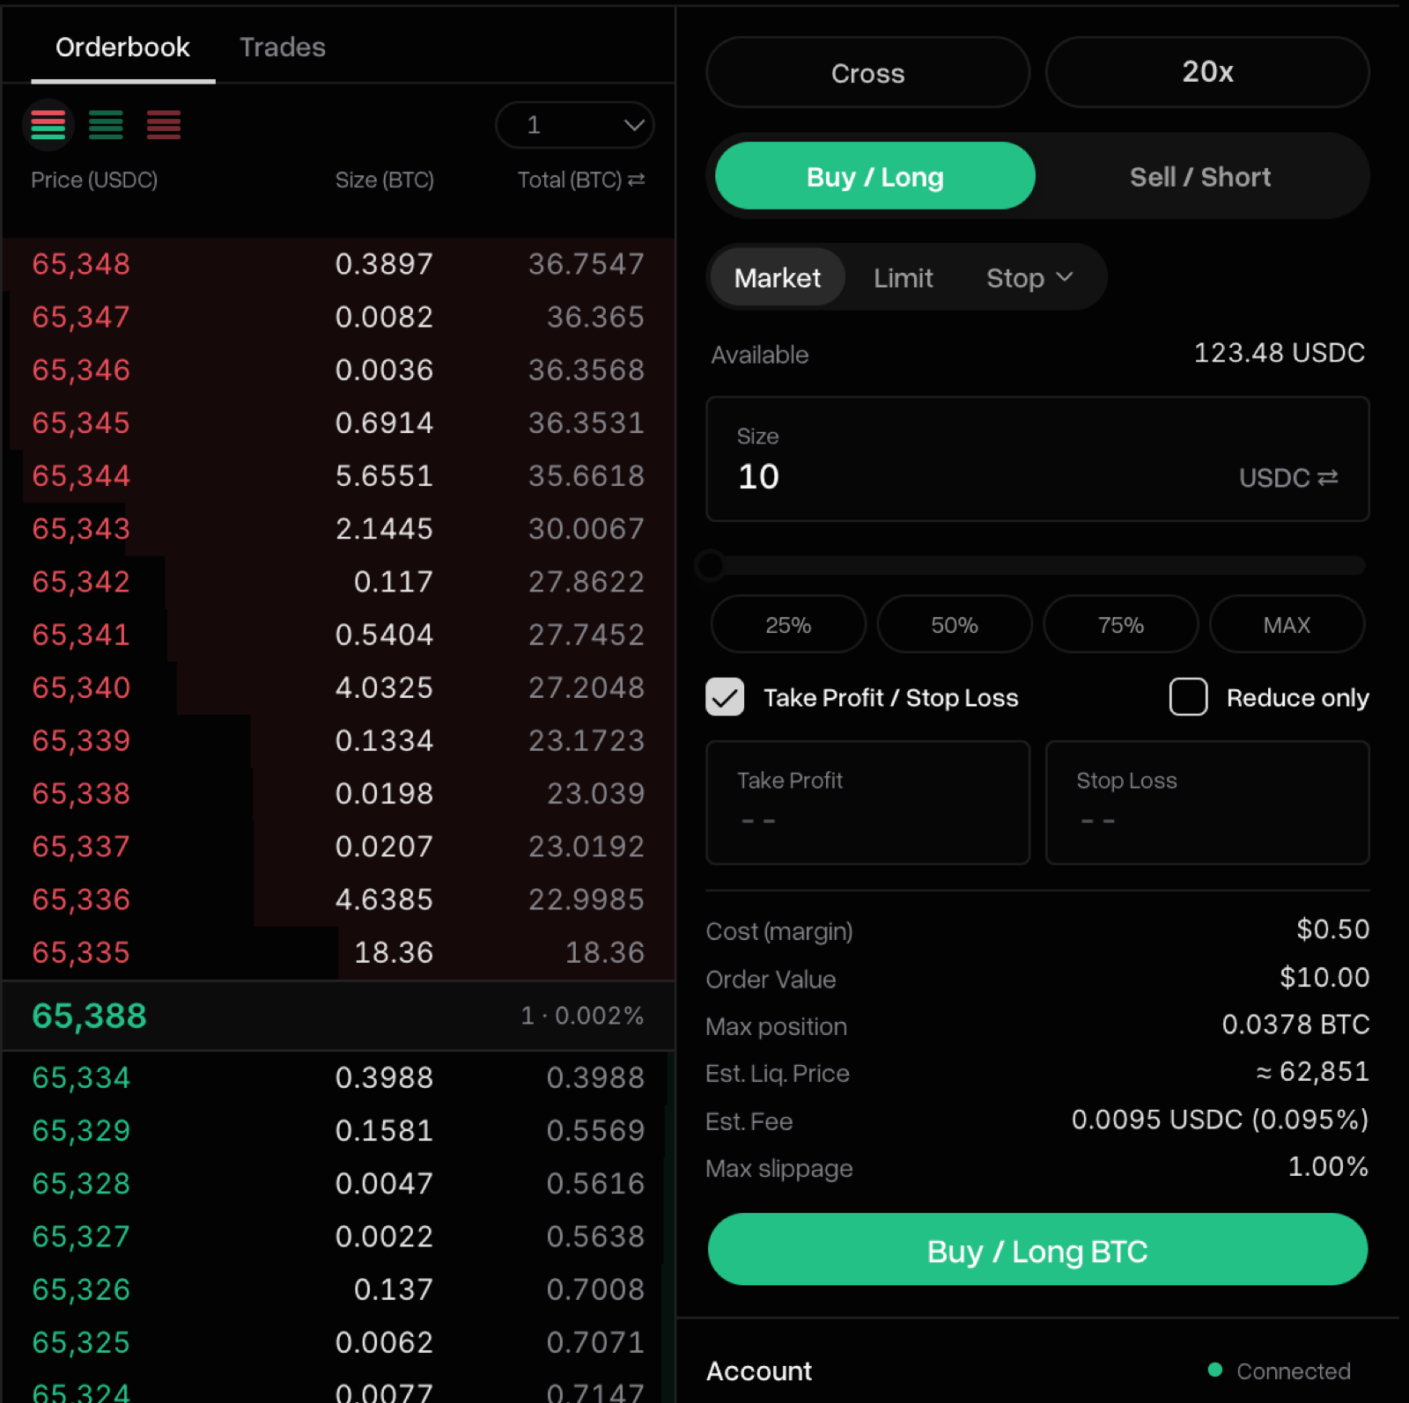Enable Take Profit / Stop Loss checkbox

(725, 697)
